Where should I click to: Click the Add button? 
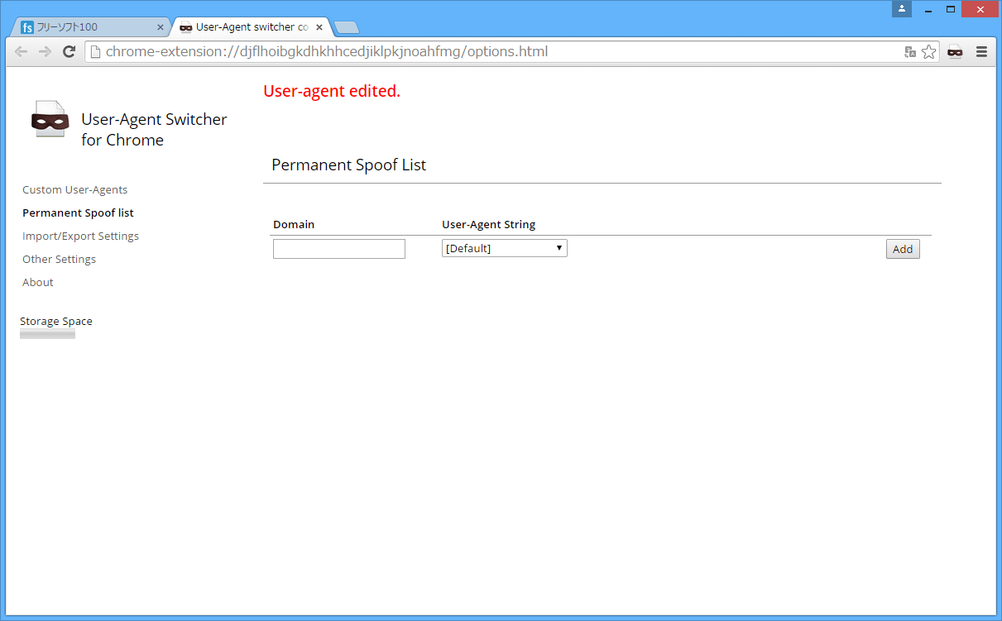(x=902, y=248)
